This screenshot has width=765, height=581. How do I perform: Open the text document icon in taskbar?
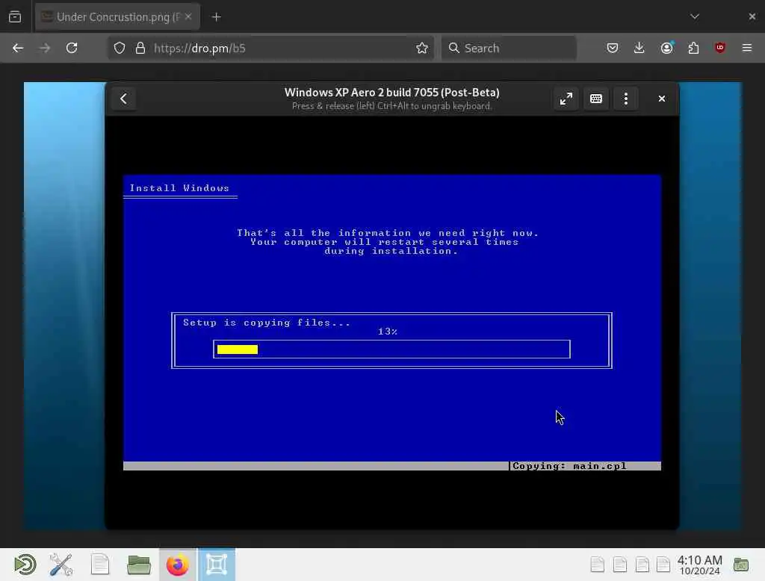(x=100, y=565)
